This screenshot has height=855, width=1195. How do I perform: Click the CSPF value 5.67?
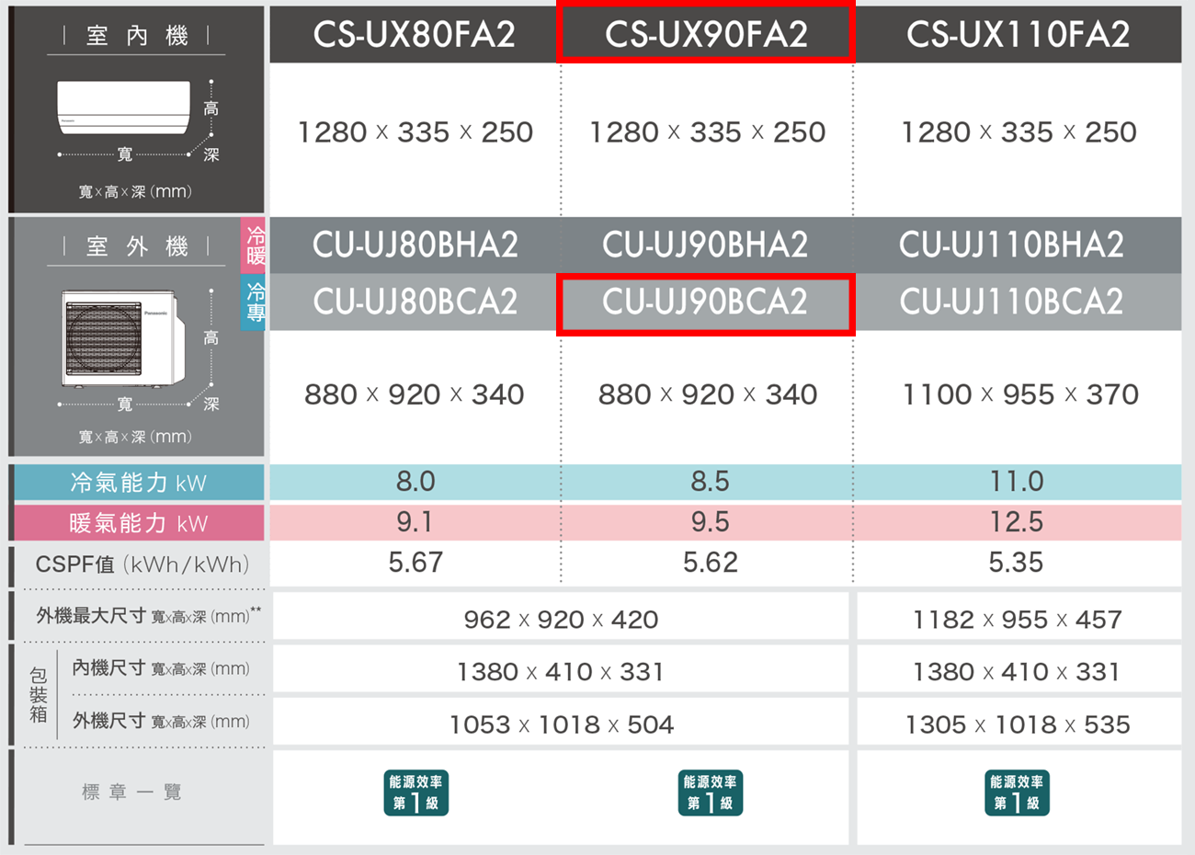[x=415, y=563]
